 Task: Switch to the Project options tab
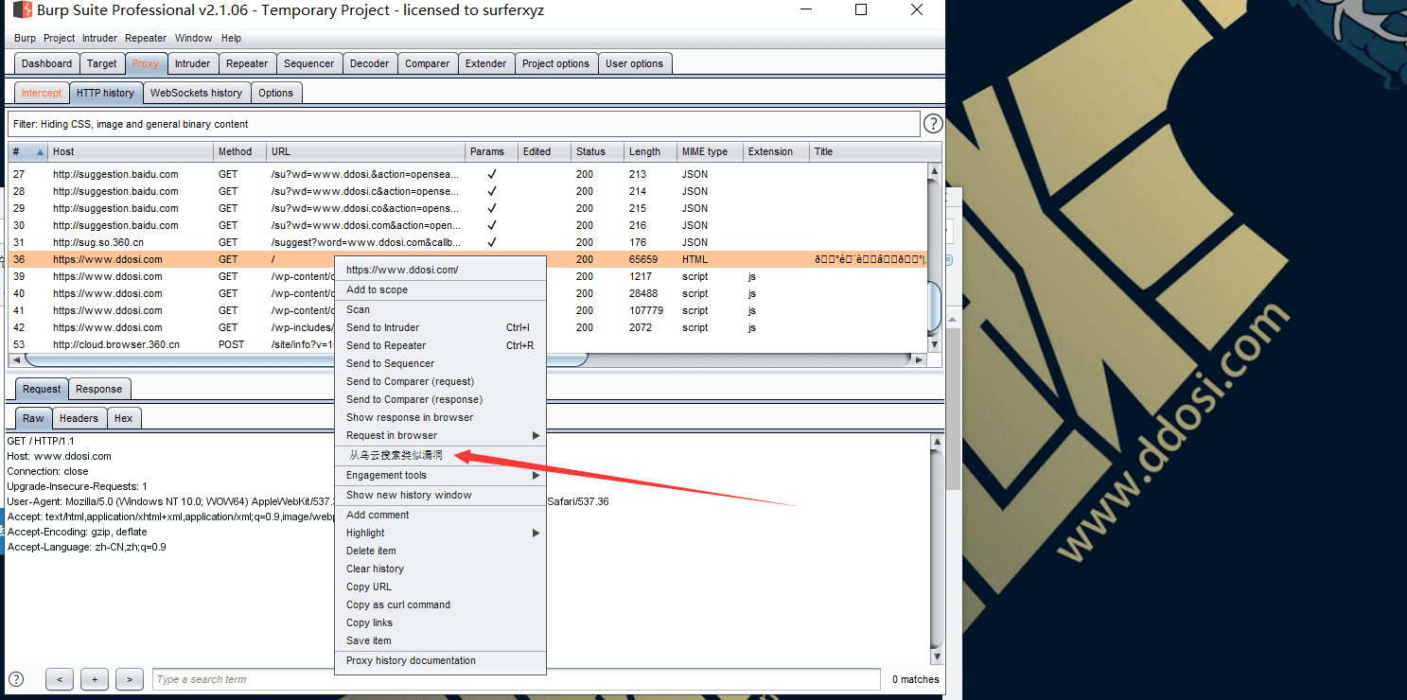(x=555, y=63)
